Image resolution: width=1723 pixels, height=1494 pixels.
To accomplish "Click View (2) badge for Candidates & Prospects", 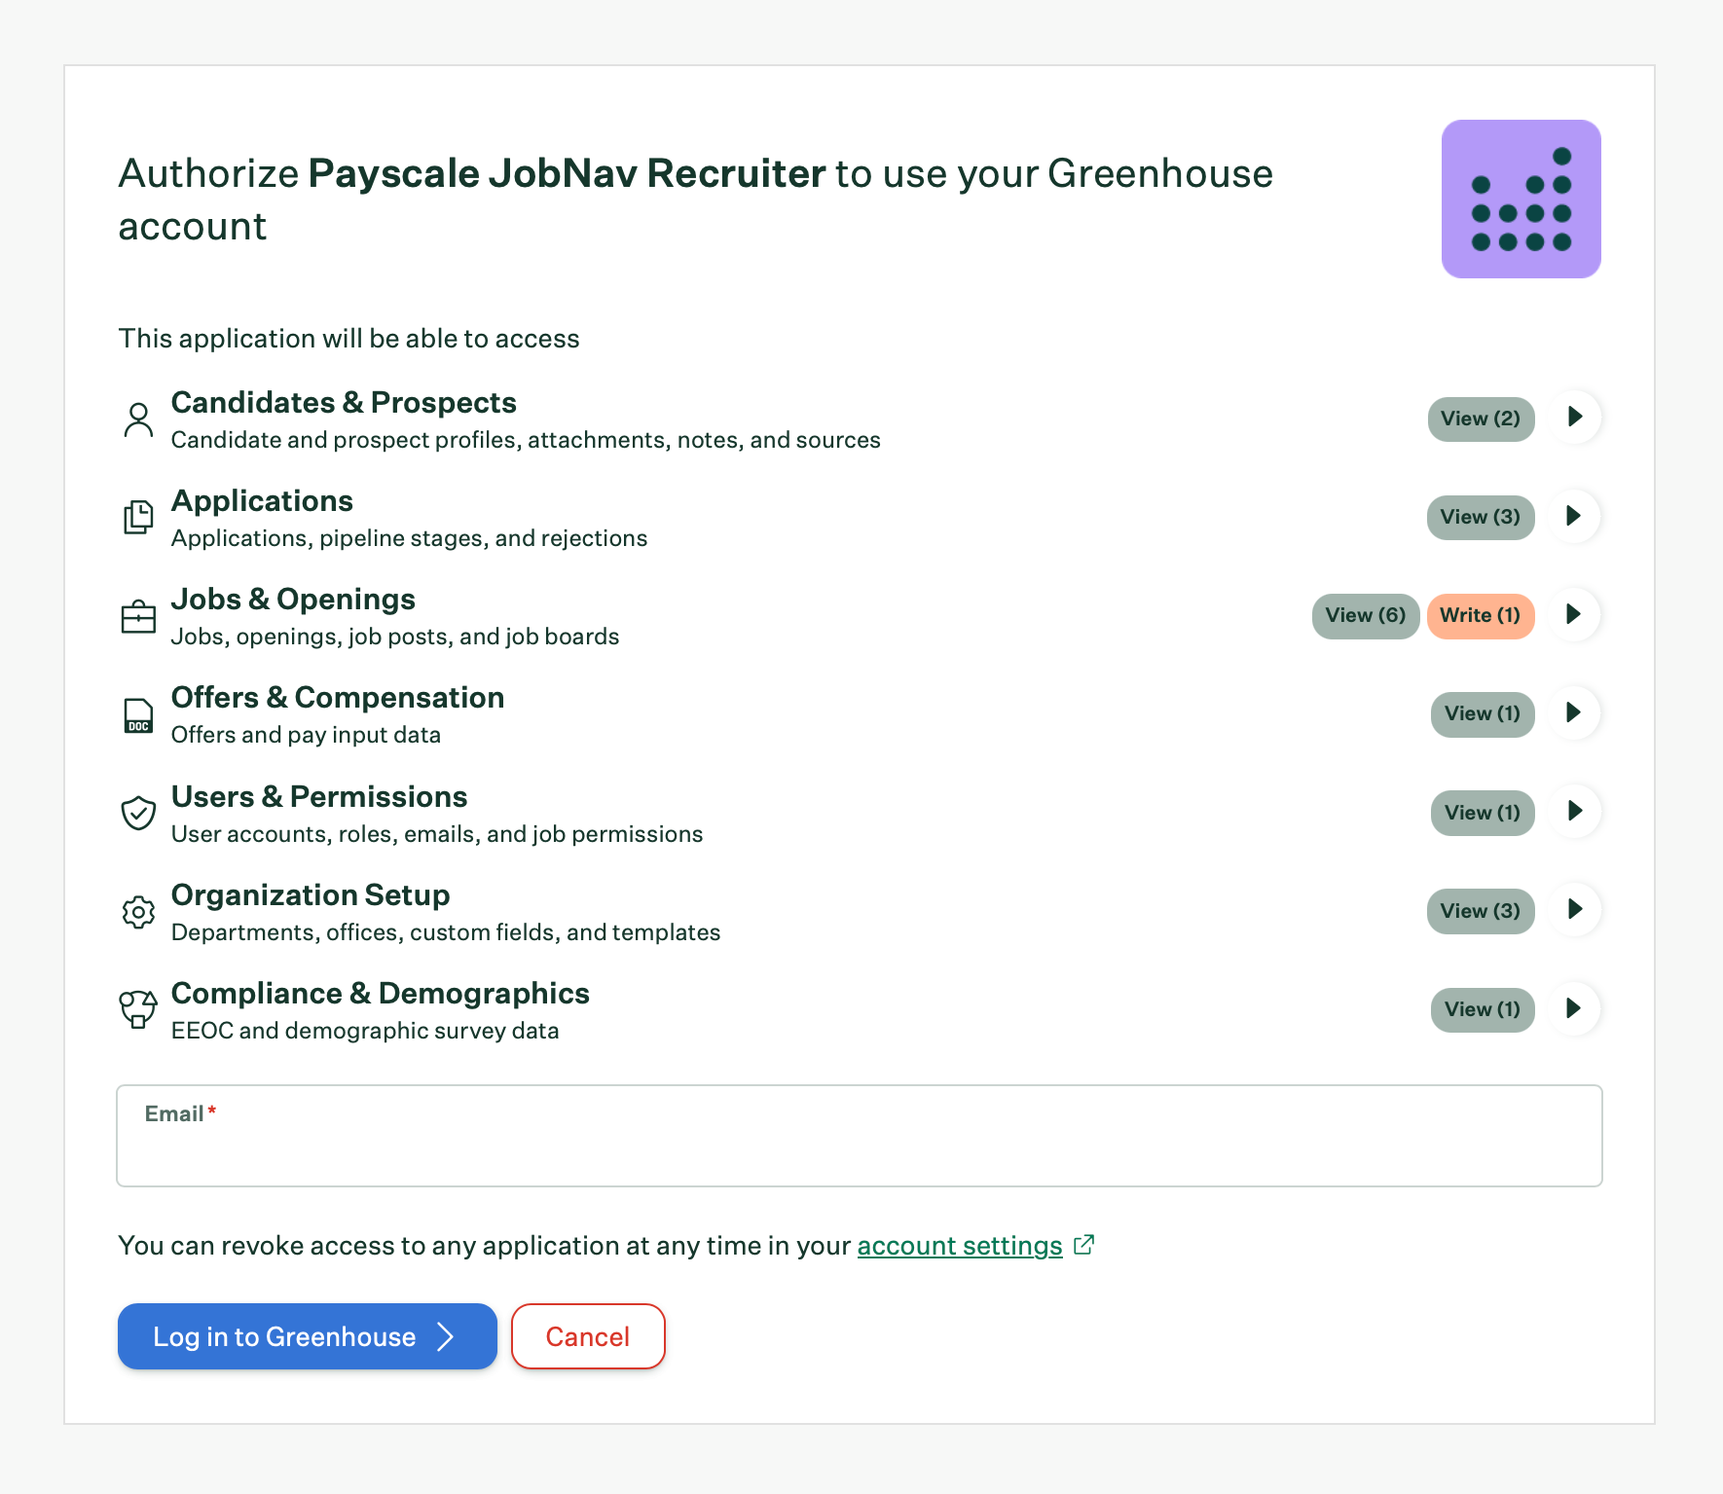I will tap(1481, 419).
